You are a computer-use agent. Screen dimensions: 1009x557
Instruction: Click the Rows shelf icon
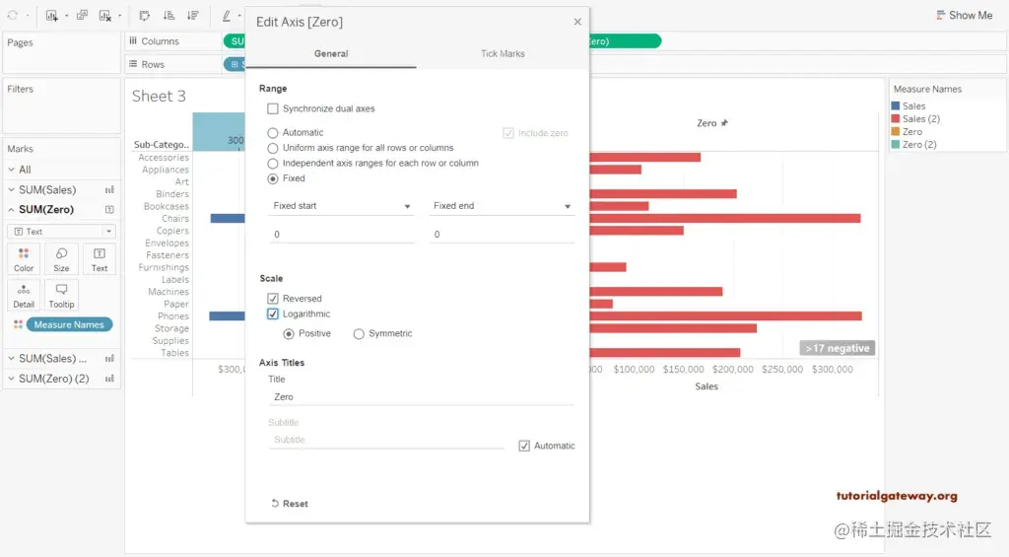click(133, 64)
